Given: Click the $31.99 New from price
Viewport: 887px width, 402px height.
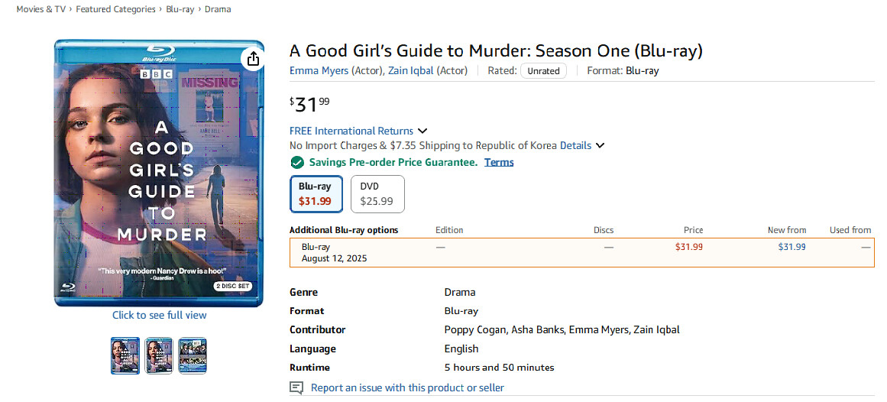Looking at the screenshot, I should coord(792,247).
